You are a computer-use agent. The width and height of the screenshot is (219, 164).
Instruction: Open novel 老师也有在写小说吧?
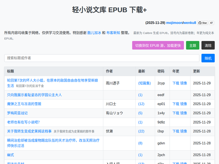[23, 122]
